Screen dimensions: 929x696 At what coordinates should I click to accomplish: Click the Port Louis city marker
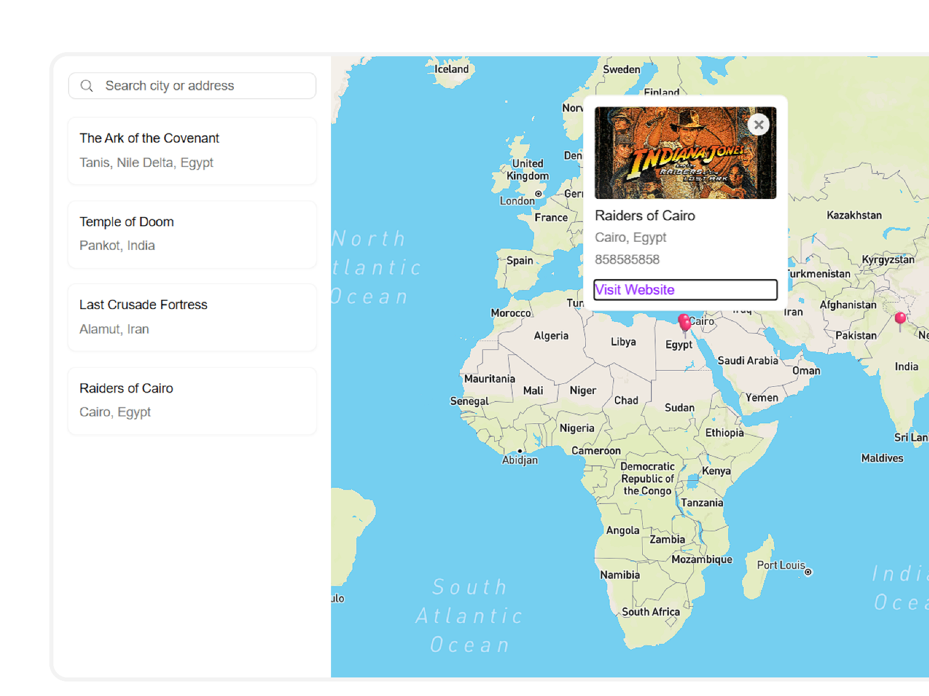pyautogui.click(x=808, y=572)
